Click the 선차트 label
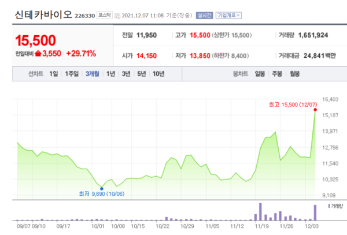 pos(36,74)
